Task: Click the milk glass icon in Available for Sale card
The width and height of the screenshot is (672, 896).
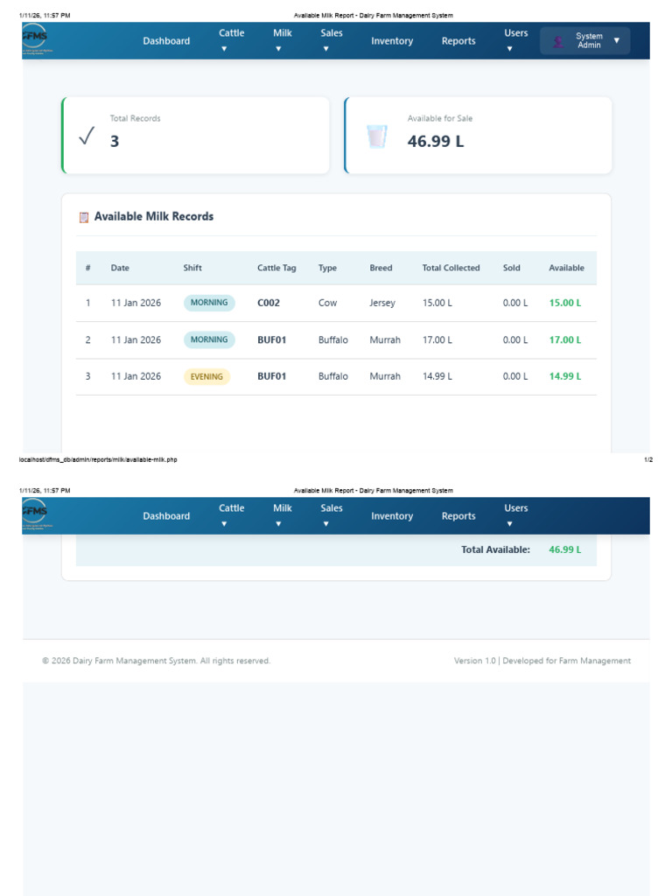Action: 376,136
